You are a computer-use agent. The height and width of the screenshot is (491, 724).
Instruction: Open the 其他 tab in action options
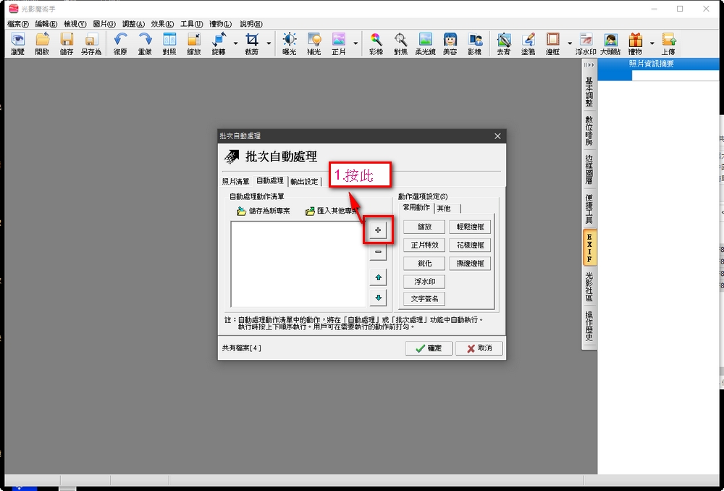443,209
